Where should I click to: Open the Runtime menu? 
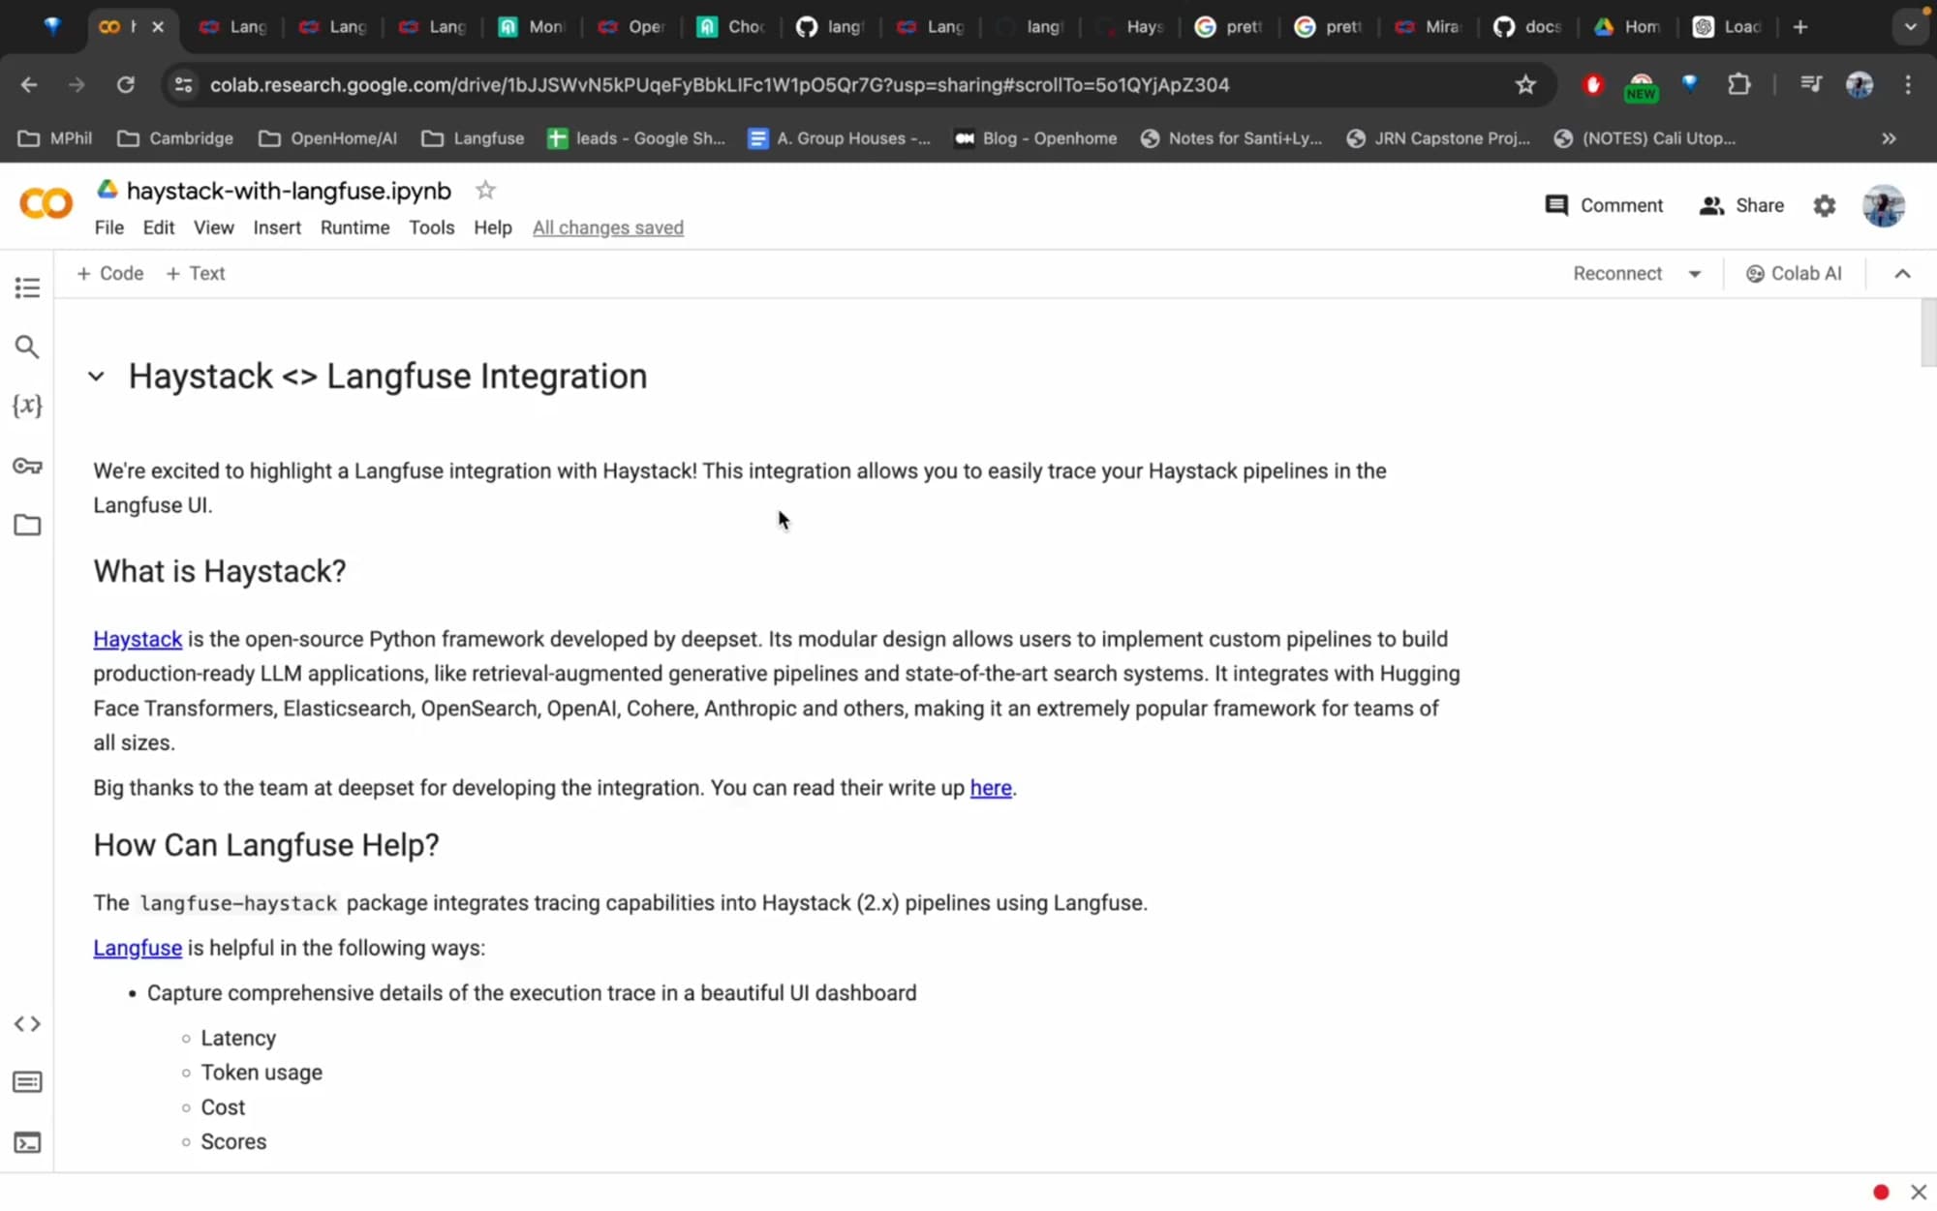[354, 227]
